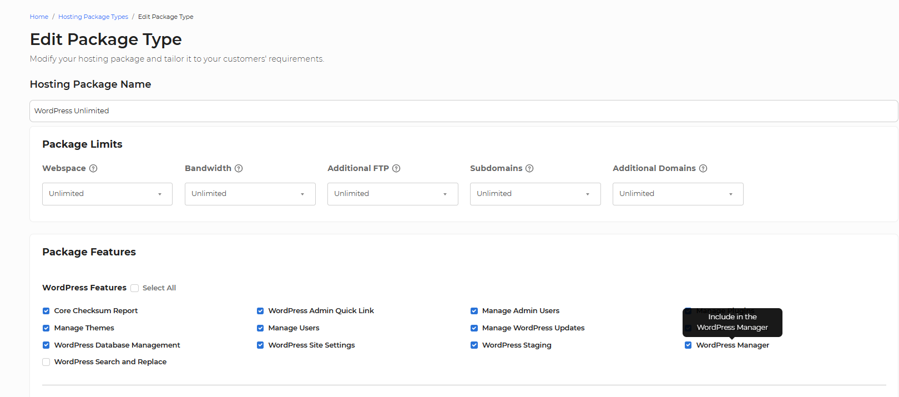Screen dimensions: 899x397
Task: Uncheck Manage WordPress Updates
Action: point(474,328)
